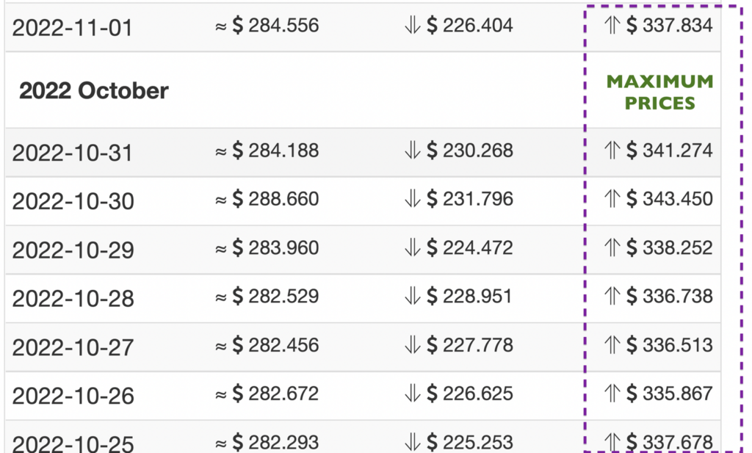752x453 pixels.
Task: Click the 2022-10-30 date row
Action: 363,201
